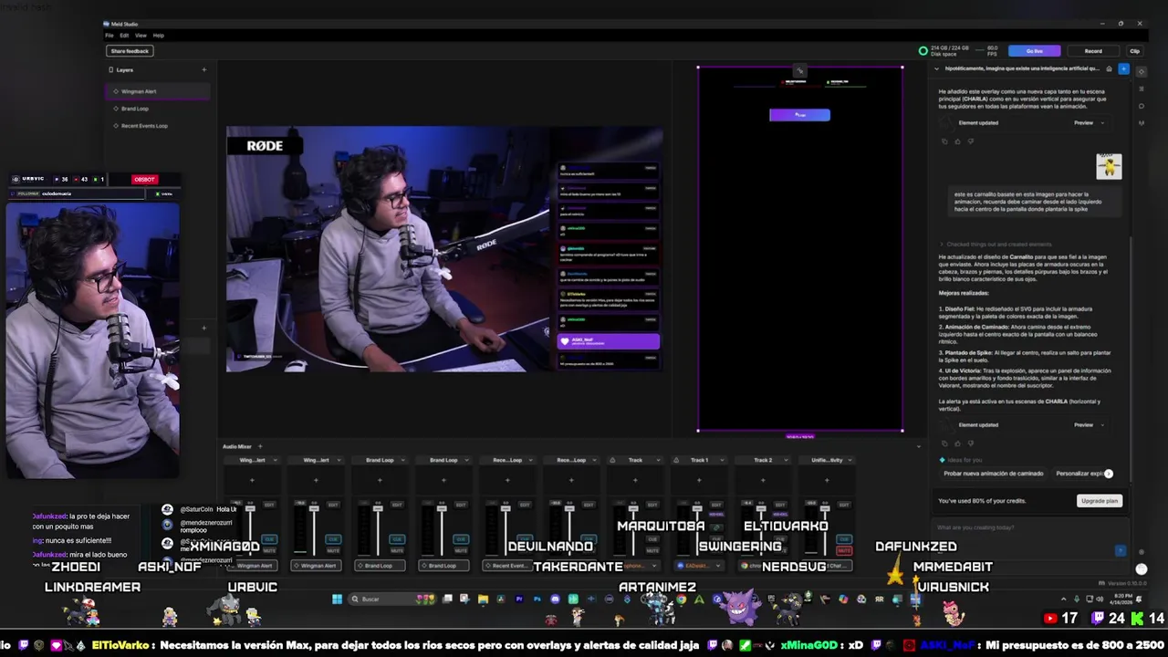Screen dimensions: 1168x657
Task: Click the Clip button
Action: click(1134, 51)
